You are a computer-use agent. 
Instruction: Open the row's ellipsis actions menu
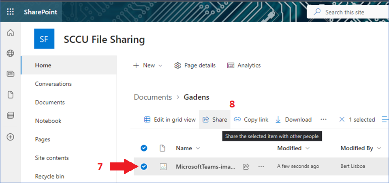click(x=261, y=167)
